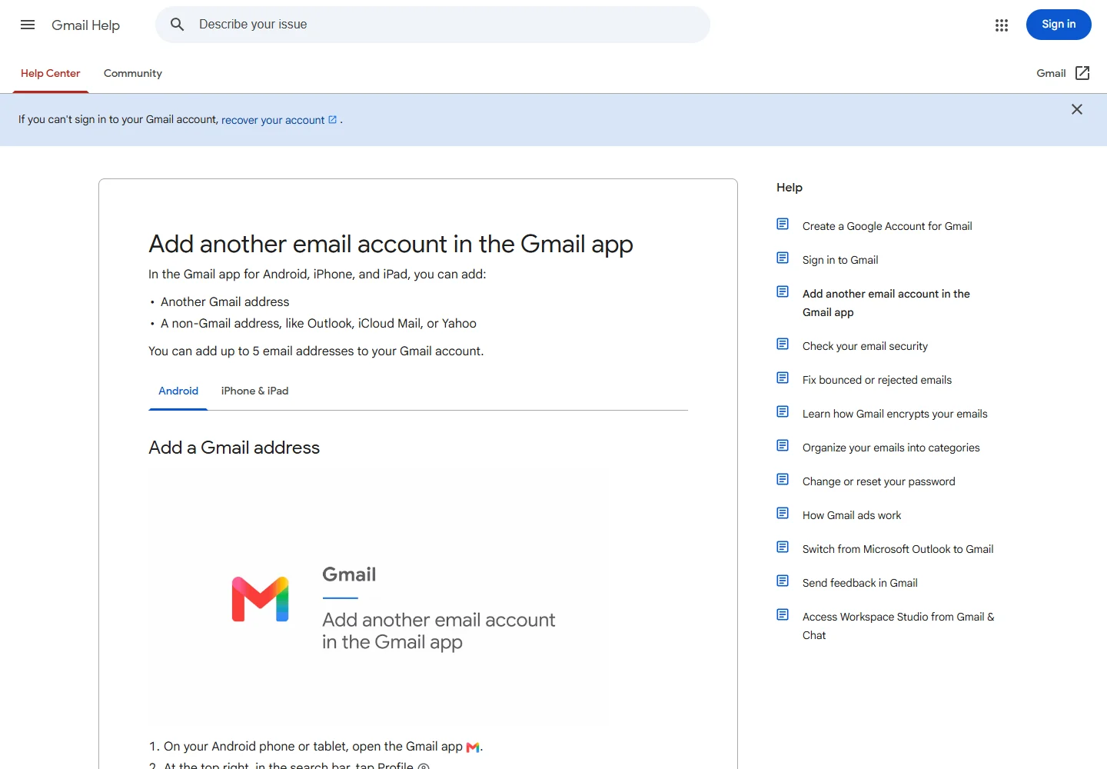The width and height of the screenshot is (1107, 769).
Task: Click the article title heading
Action: [391, 244]
